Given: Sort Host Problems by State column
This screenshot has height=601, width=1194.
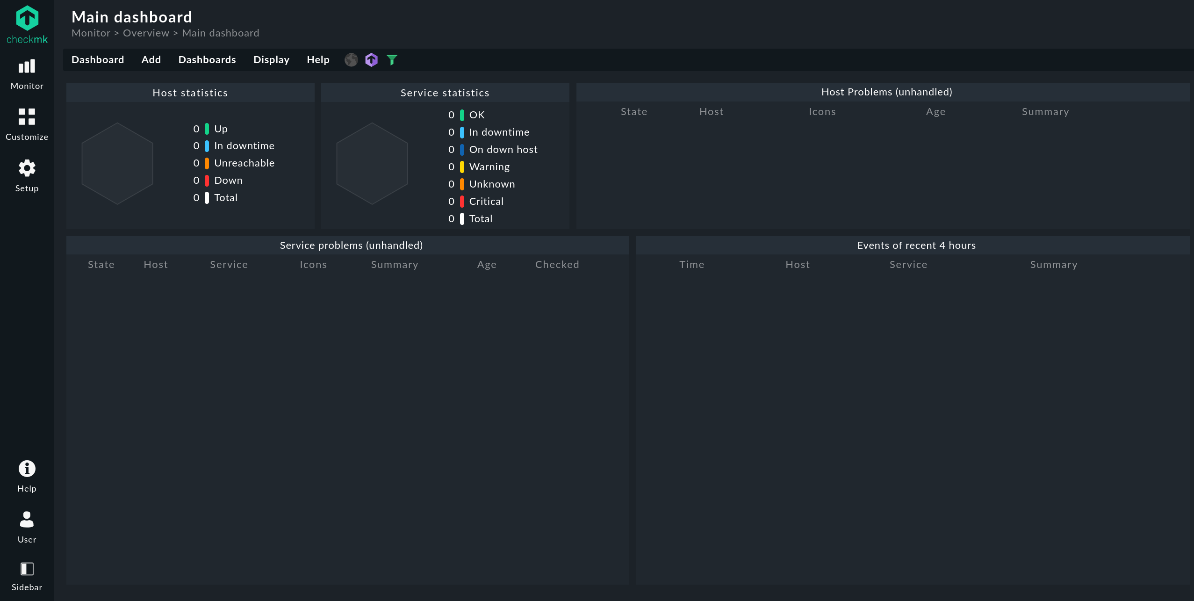Looking at the screenshot, I should click(x=634, y=112).
